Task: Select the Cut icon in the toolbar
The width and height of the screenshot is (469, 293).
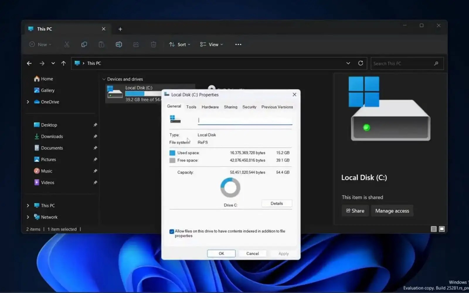Action: point(67,44)
